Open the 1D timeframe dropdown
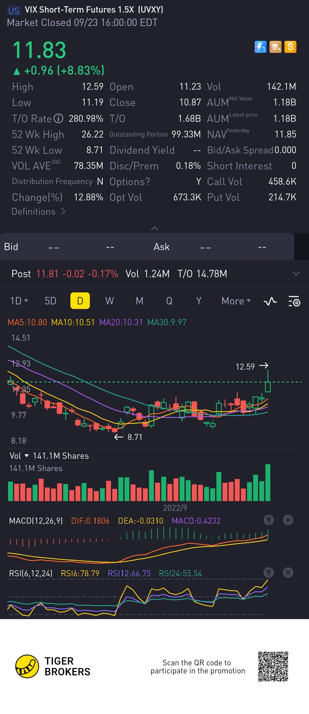Viewport: 309px width, 714px height. [19, 301]
